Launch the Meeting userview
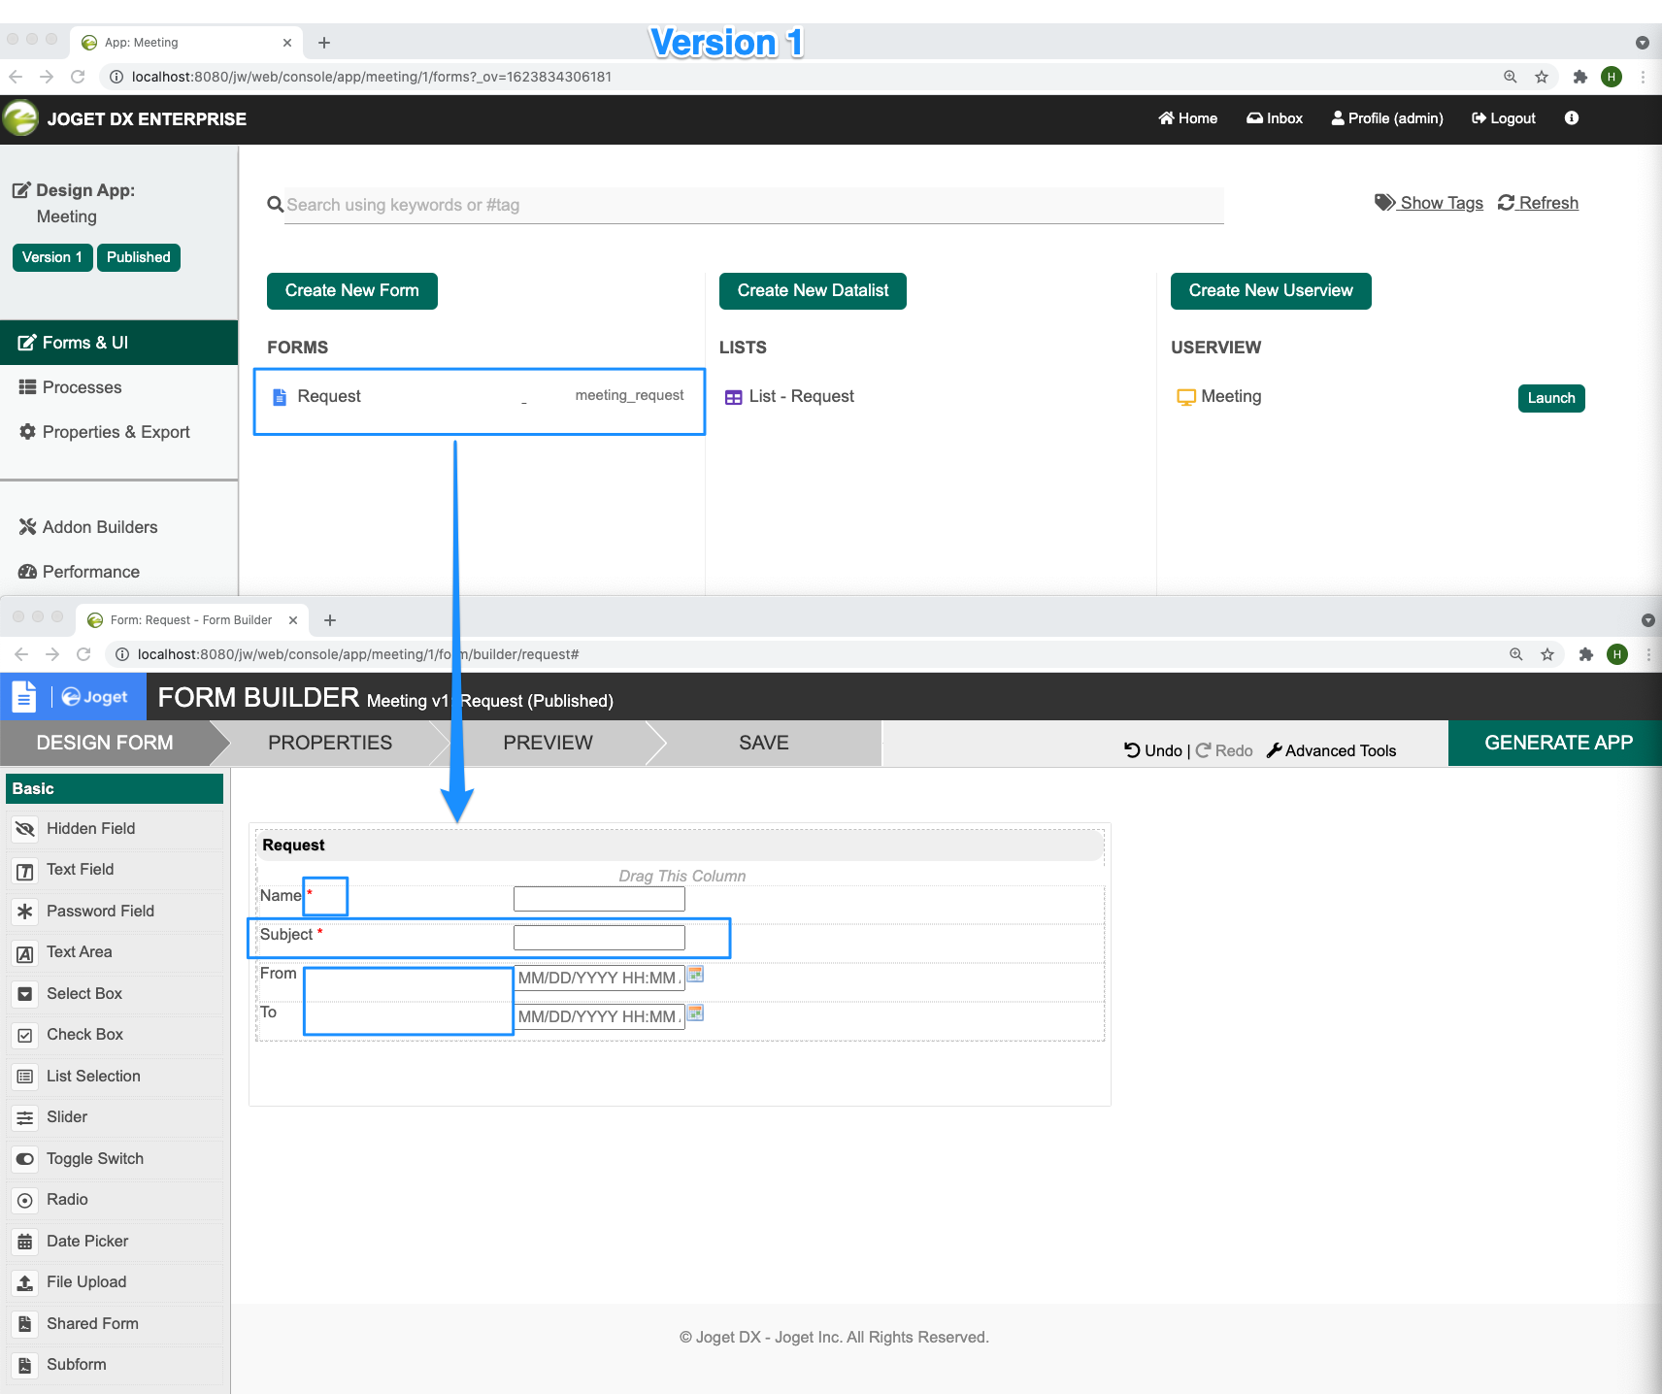 coord(1551,398)
